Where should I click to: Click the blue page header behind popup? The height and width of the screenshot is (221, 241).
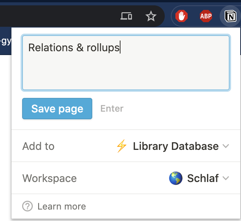tap(6, 41)
